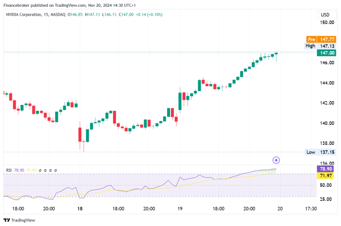Click the date 18 on time axis
This screenshot has height=226, width=341.
click(80, 209)
